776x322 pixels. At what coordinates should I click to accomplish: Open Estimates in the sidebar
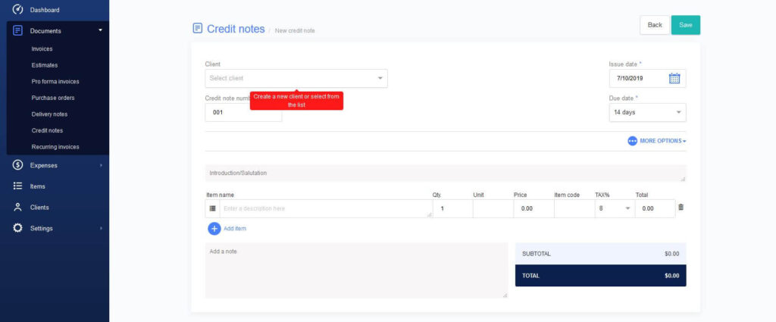[45, 65]
